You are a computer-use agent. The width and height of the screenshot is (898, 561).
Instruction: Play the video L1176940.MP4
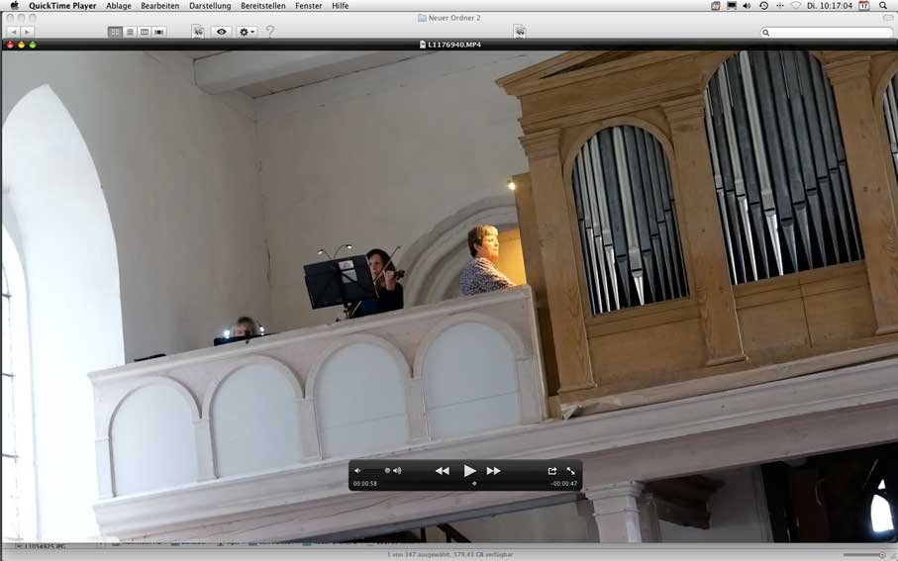(469, 471)
